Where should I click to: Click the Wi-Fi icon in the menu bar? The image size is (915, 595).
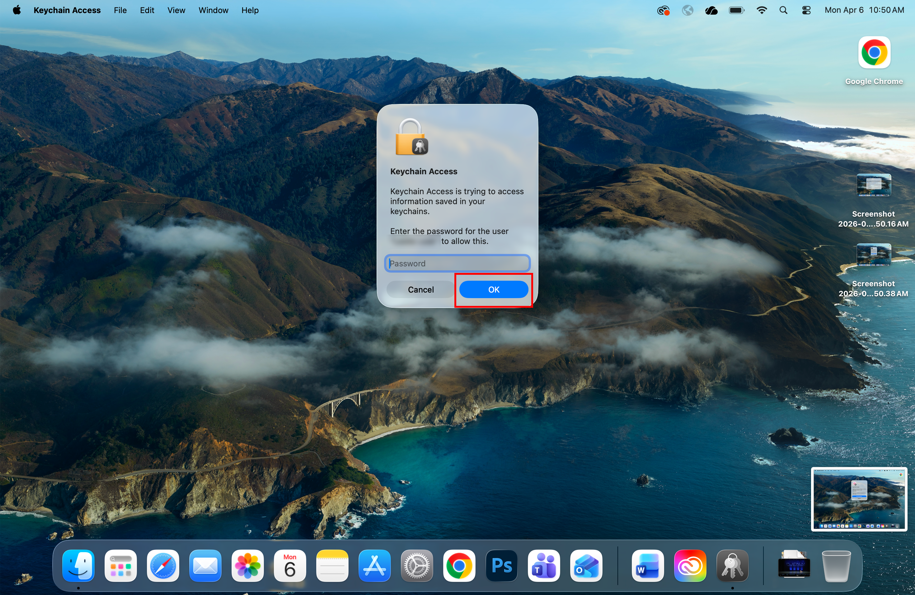tap(762, 10)
